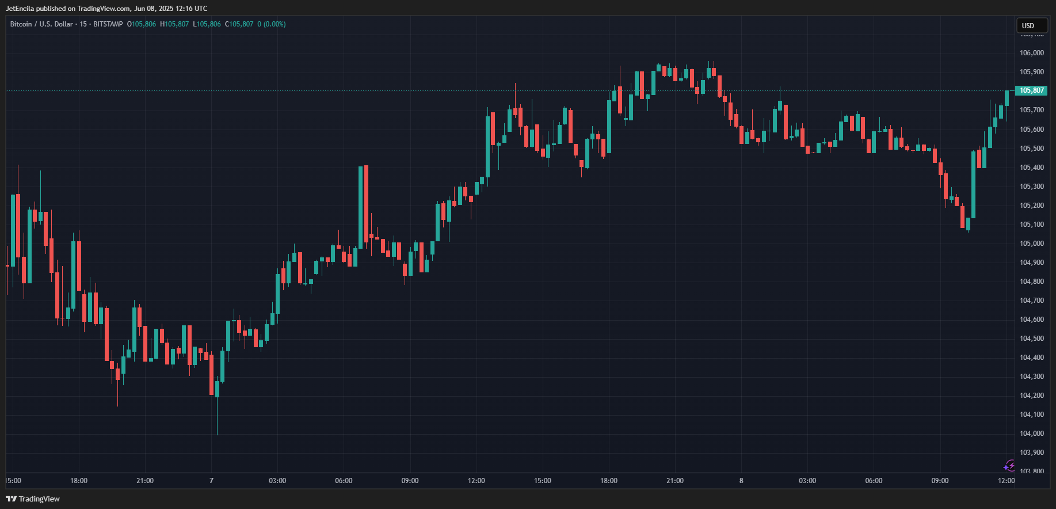Viewport: 1056px width, 509px height.
Task: Click the 0 (0.00%) change value
Action: point(272,24)
